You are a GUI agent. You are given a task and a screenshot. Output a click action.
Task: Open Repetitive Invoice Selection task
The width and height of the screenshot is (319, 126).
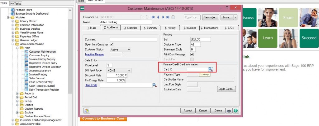45,67
